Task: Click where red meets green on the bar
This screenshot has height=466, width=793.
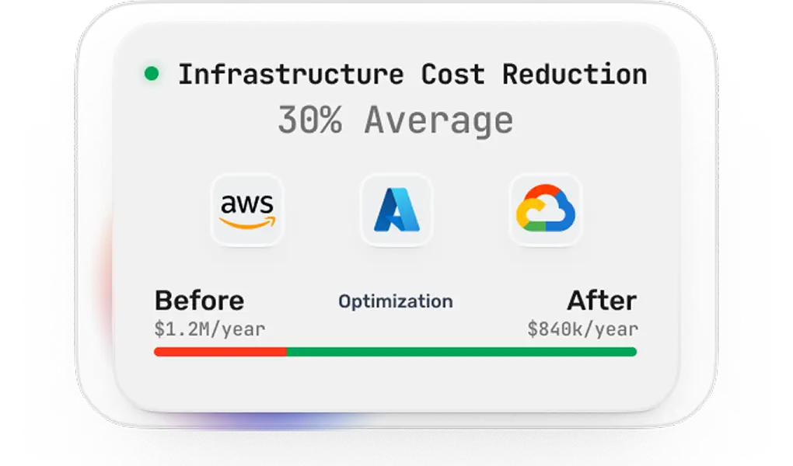Action: tap(287, 352)
